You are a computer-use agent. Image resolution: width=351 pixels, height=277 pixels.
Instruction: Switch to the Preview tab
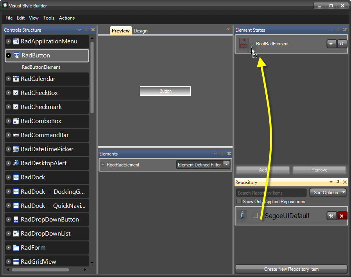121,30
